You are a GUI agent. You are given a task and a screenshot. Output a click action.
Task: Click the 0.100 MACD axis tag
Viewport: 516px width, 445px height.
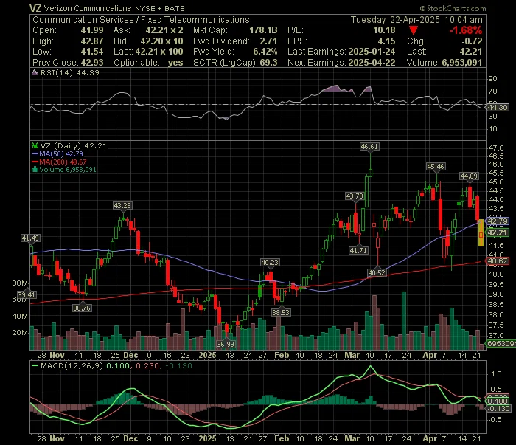pos(498,401)
